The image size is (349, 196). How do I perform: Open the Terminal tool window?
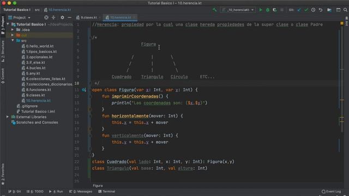107,191
